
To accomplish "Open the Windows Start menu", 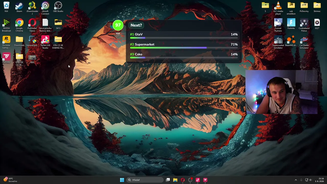I will point(122,180).
